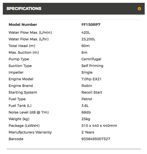The height and width of the screenshot is (154, 147).
Task: Click the 2 Years warranty value
Action: 88,132
